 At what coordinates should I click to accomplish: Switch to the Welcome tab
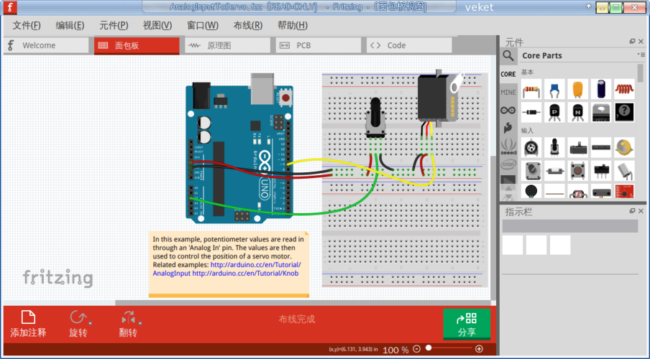point(47,45)
